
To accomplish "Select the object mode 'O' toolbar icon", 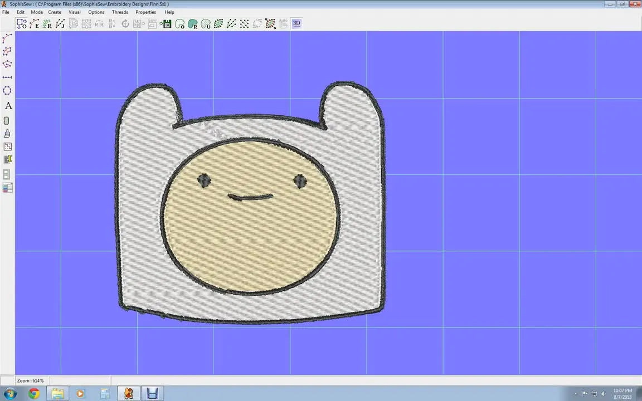I will pos(21,24).
